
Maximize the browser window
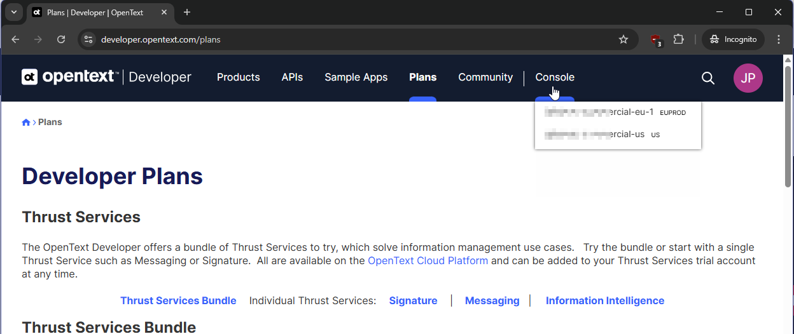pos(749,12)
